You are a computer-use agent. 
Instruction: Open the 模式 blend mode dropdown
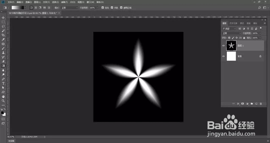tap(70, 8)
